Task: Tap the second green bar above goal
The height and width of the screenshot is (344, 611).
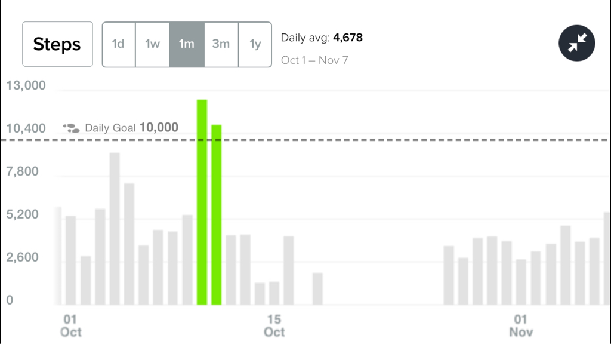Action: pos(216,214)
